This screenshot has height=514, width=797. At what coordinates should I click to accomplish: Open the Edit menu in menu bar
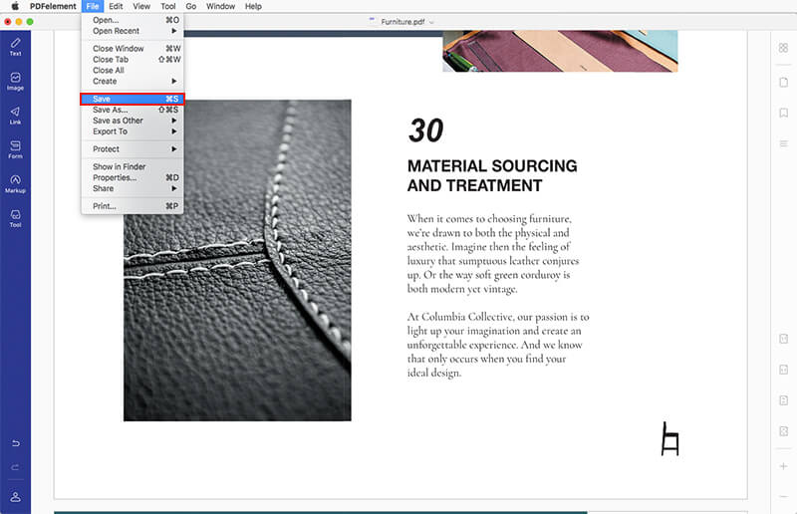pos(116,6)
